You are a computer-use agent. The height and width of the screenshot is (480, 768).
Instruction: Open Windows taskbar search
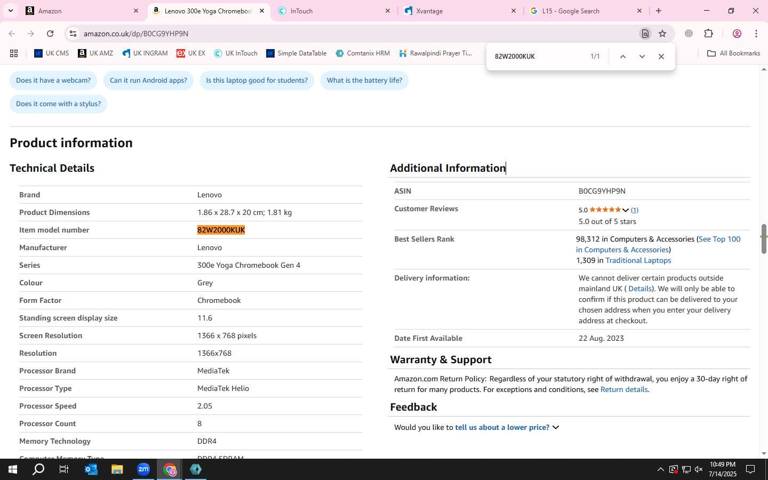(38, 469)
